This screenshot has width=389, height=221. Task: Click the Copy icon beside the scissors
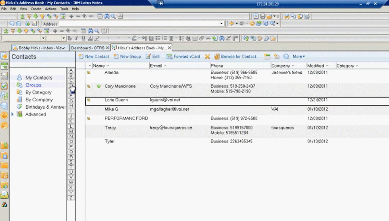[294, 16]
